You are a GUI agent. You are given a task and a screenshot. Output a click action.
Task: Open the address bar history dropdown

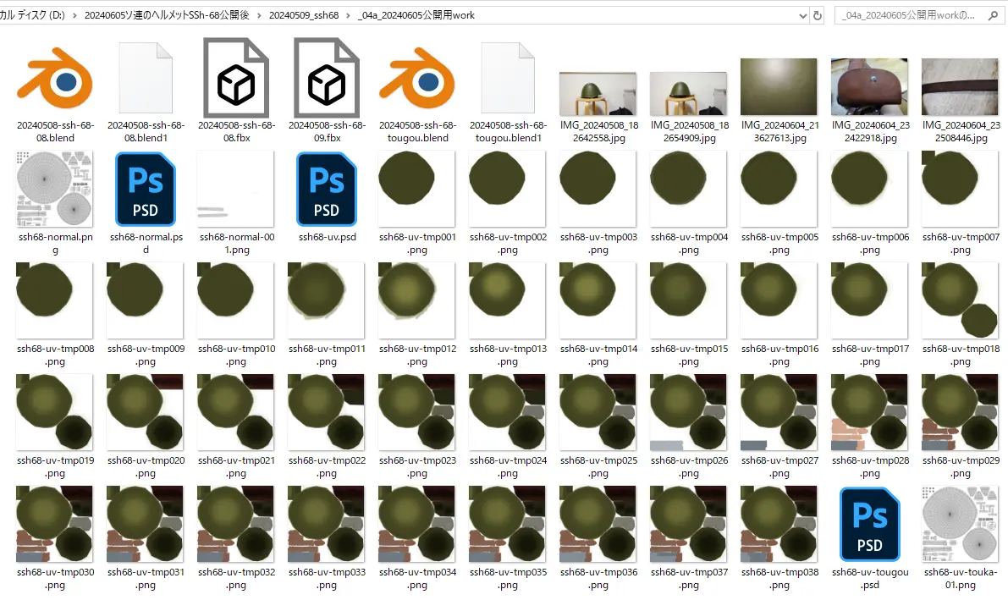pos(801,15)
